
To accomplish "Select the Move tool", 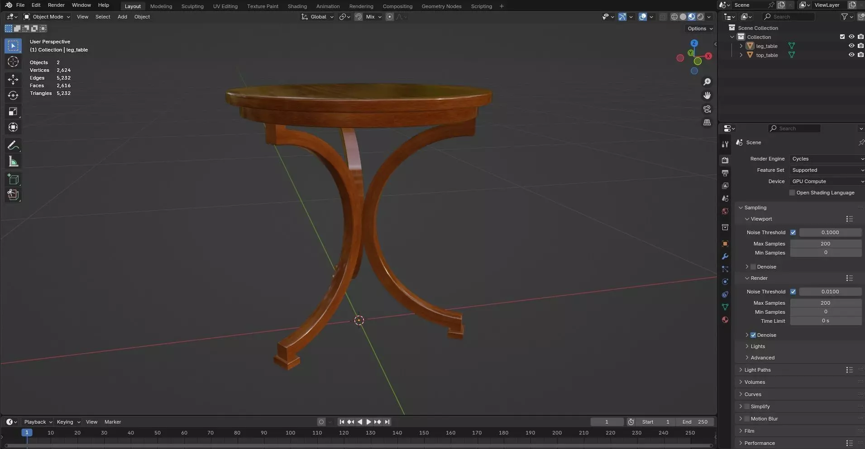I will 13,80.
